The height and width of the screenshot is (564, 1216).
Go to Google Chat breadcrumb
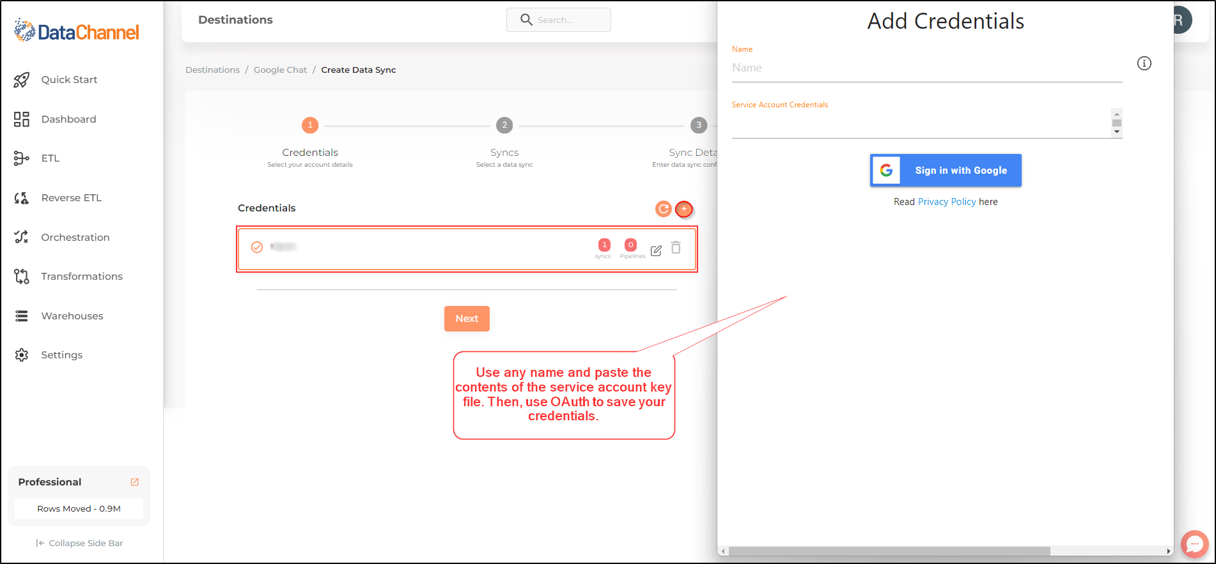point(280,70)
